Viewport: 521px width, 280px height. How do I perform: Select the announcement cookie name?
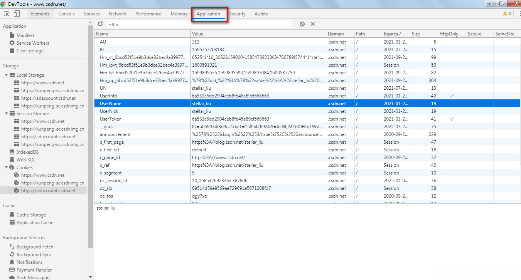coord(115,134)
